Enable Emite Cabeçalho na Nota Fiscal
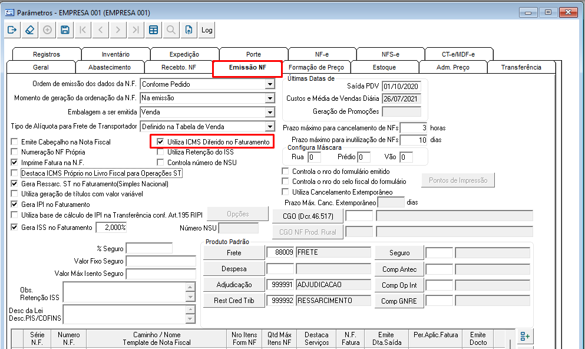585x349 pixels. coord(15,142)
